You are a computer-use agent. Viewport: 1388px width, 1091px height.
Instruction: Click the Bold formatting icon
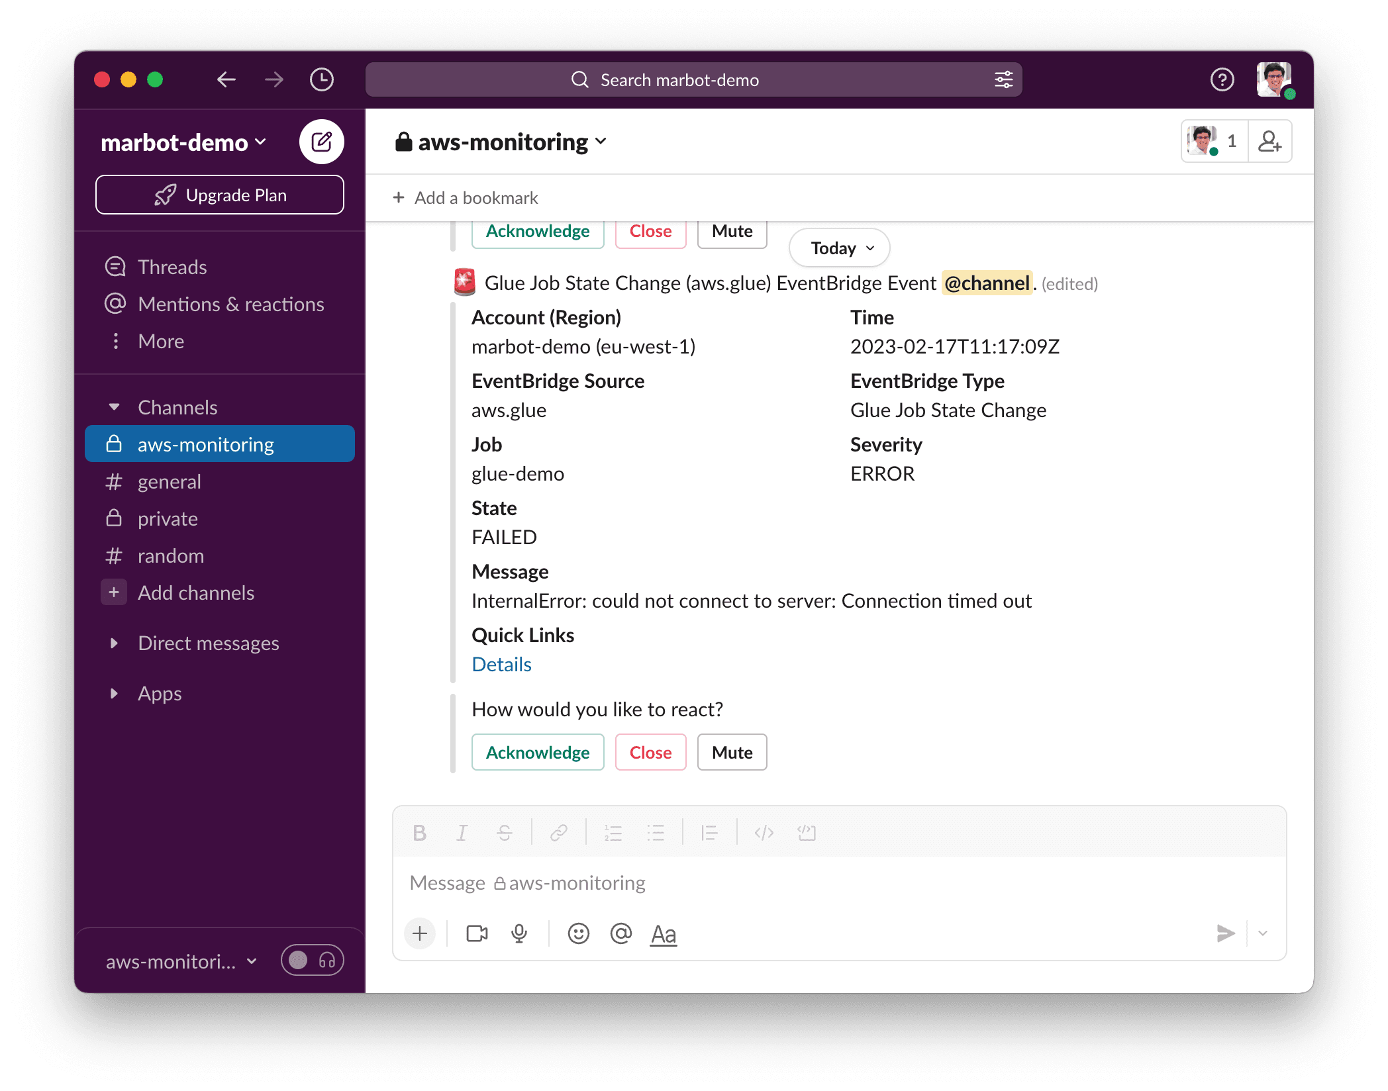point(421,833)
